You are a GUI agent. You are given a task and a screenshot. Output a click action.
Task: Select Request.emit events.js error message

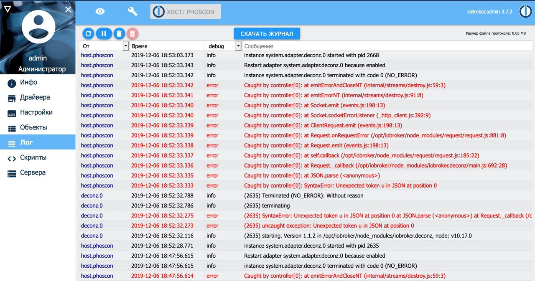316,145
